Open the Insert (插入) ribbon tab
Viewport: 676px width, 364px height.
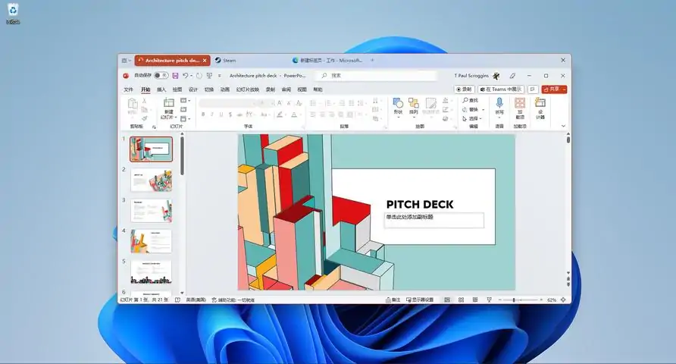point(161,89)
